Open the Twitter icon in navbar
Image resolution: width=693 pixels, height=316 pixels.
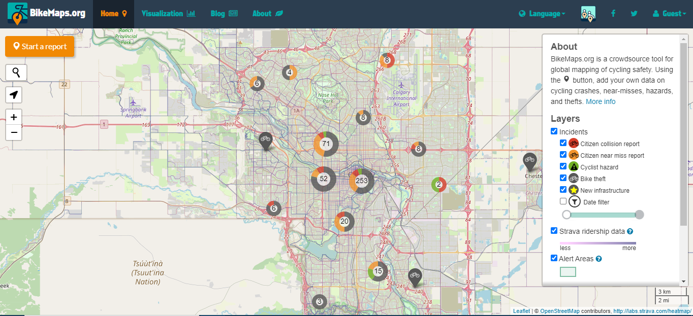[634, 14]
